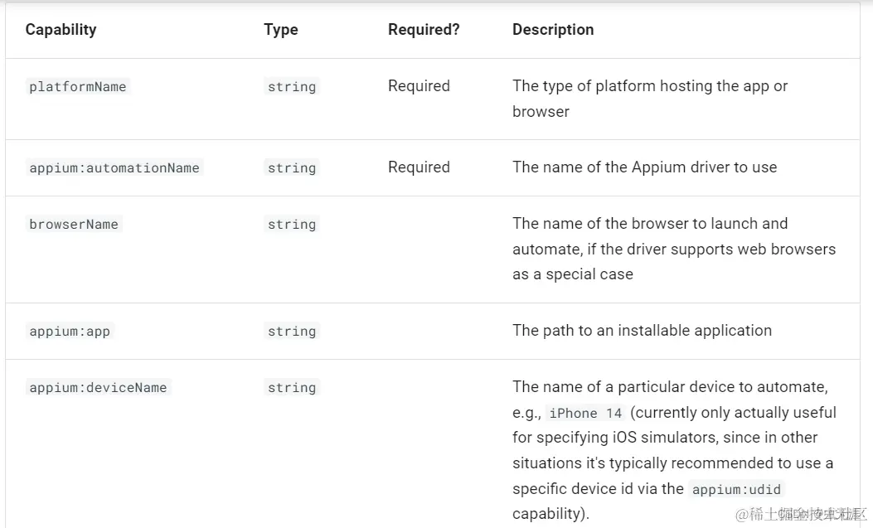This screenshot has width=873, height=528.
Task: Click the Type column header
Action: pos(280,30)
